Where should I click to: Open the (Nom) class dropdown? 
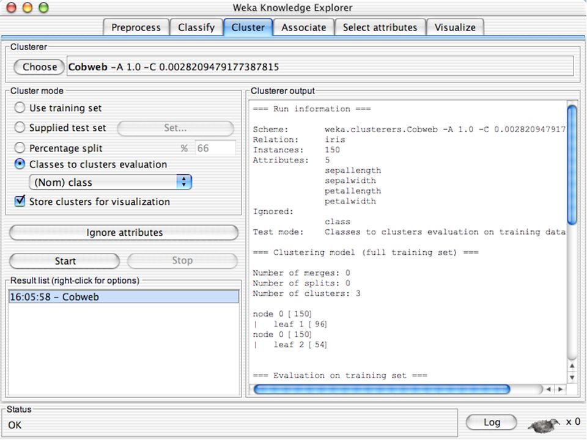tap(111, 182)
